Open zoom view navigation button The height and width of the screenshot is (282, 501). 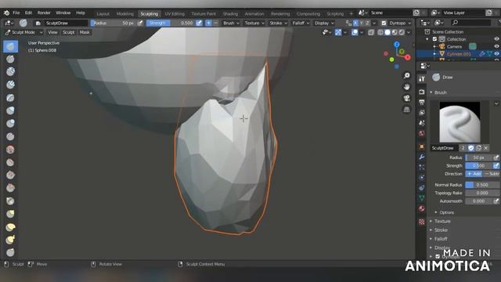[x=406, y=75]
